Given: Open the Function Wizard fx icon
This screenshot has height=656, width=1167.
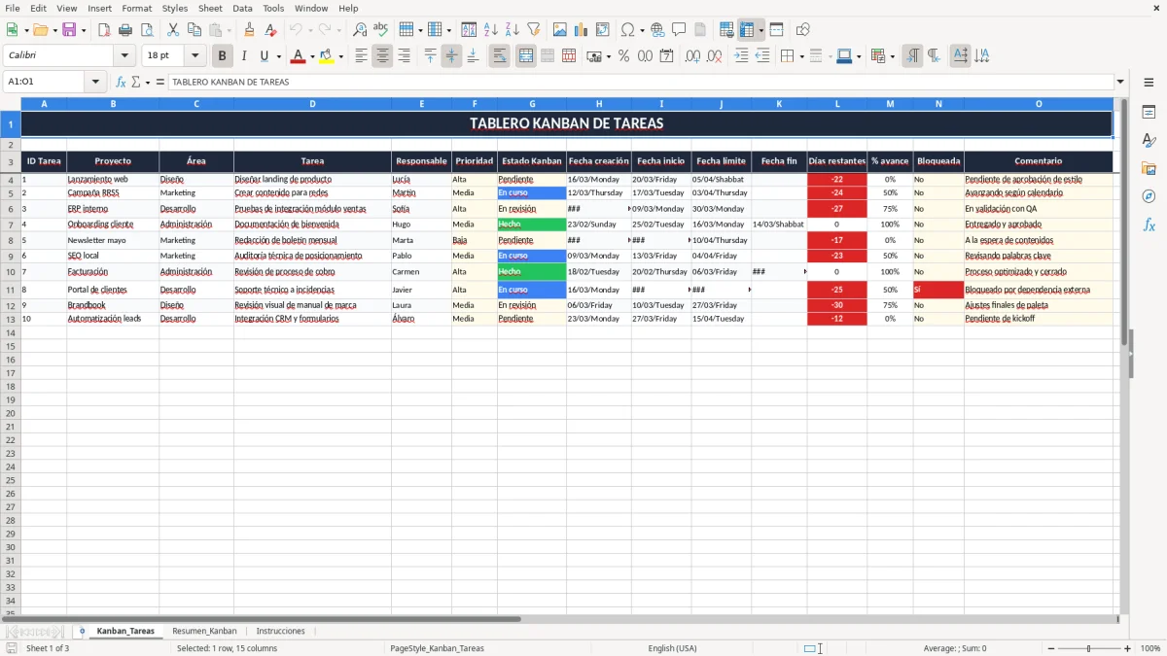Looking at the screenshot, I should click(x=121, y=82).
